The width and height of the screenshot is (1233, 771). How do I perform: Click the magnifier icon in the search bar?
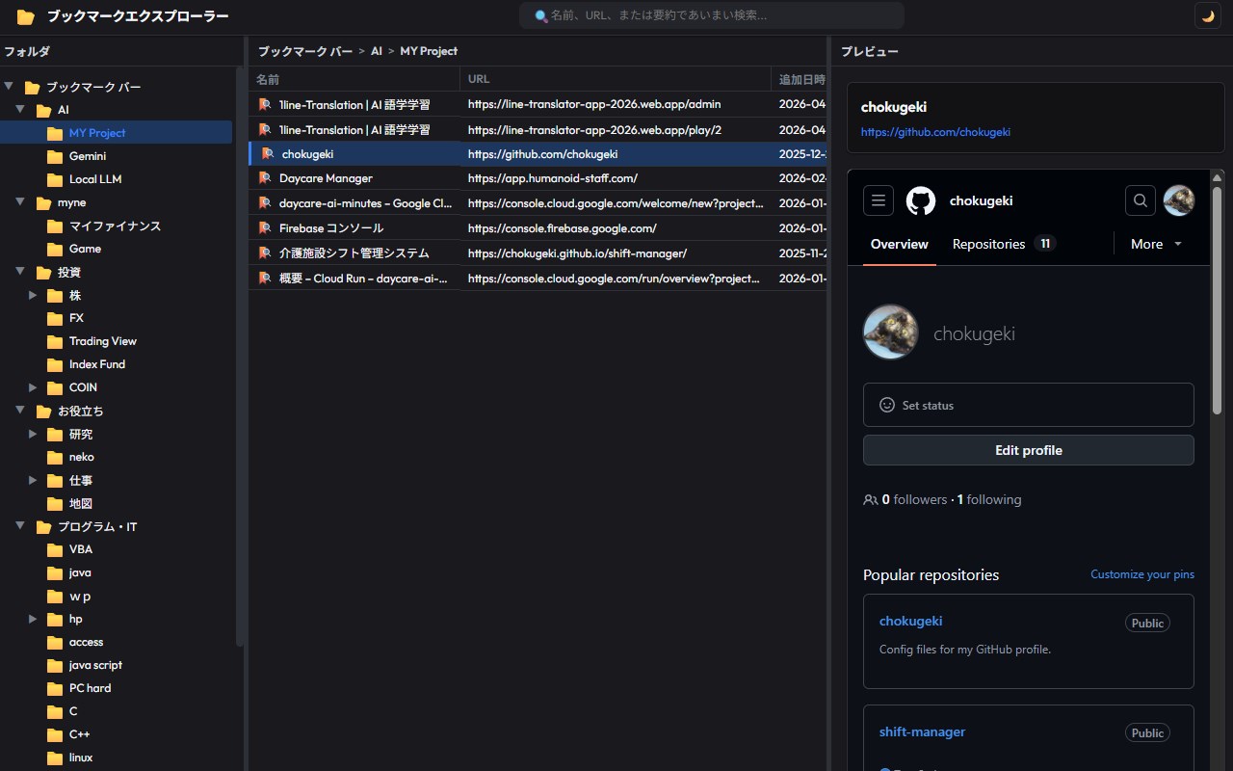[x=541, y=16]
